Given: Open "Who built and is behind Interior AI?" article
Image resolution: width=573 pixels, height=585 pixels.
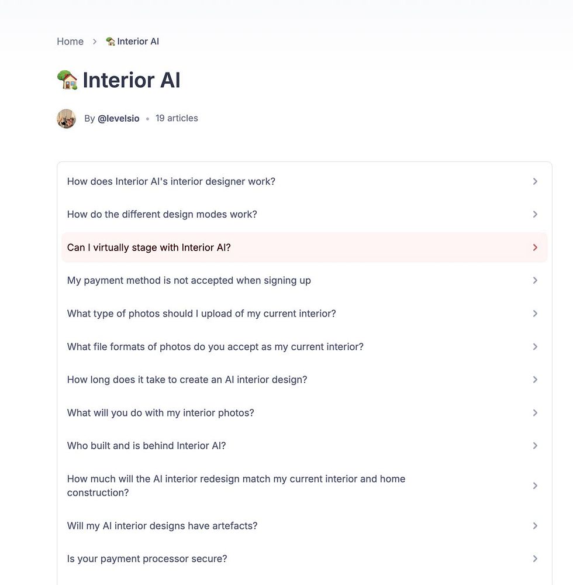Looking at the screenshot, I should [x=304, y=445].
